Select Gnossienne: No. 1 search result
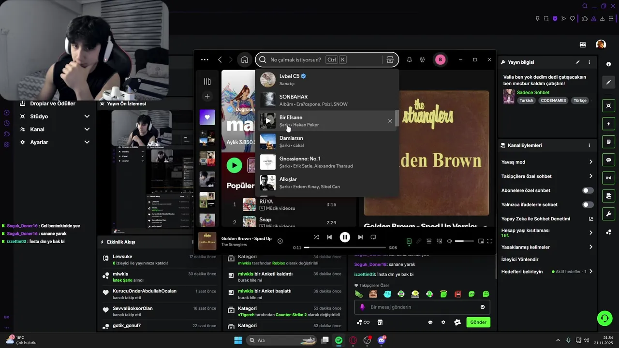Viewport: 619px width, 348px height. coord(327,162)
